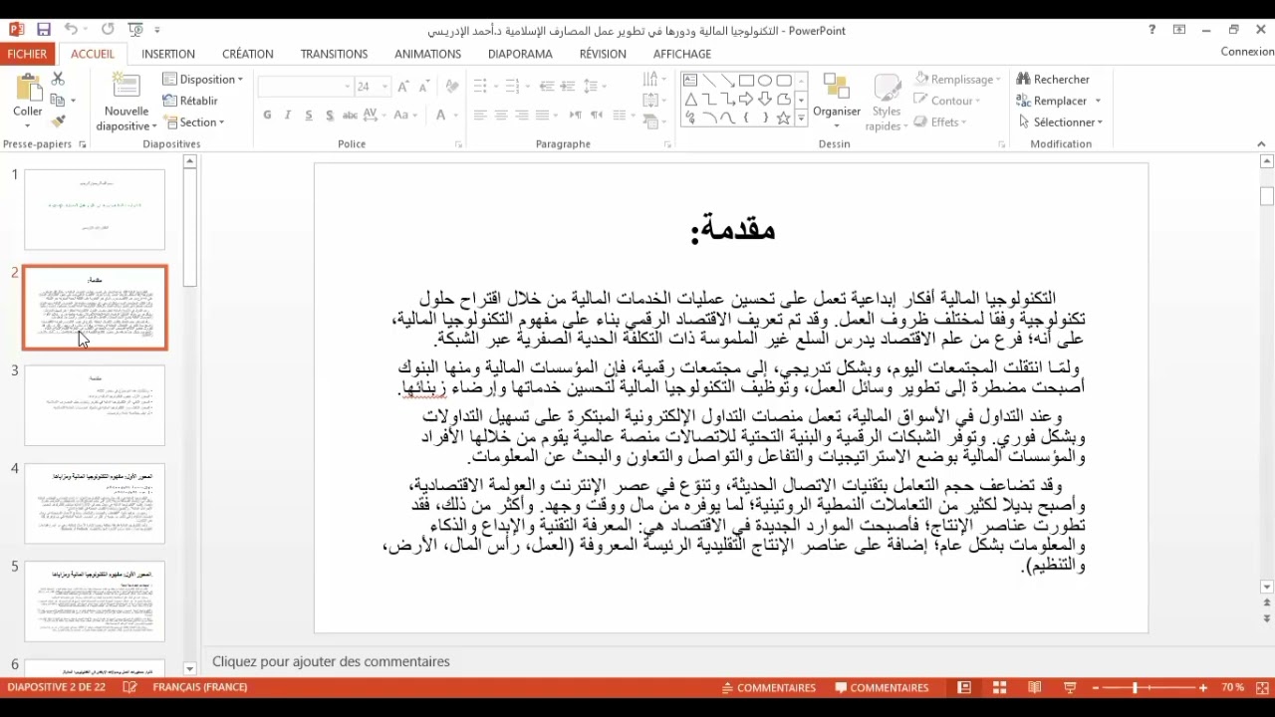Toggle bold G formatting

tap(267, 116)
